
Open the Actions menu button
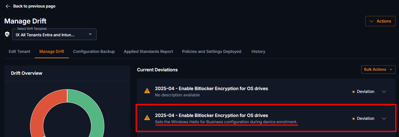380,21
